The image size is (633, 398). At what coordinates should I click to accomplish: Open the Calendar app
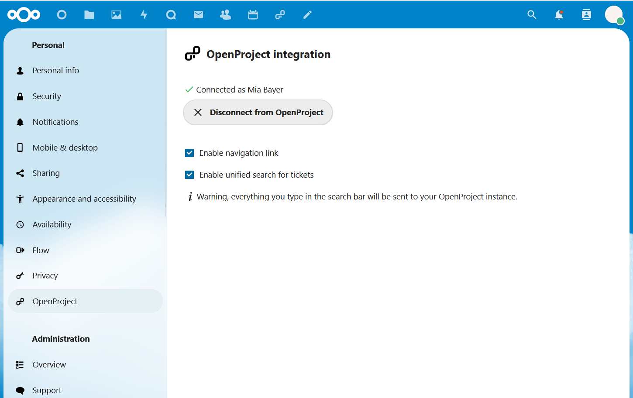(x=253, y=14)
